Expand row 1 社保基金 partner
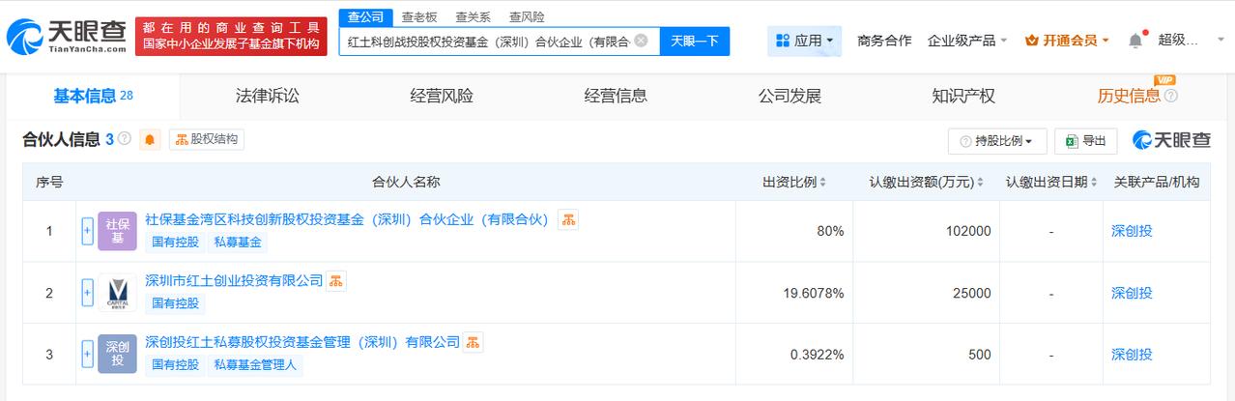The width and height of the screenshot is (1235, 401). coord(88,231)
